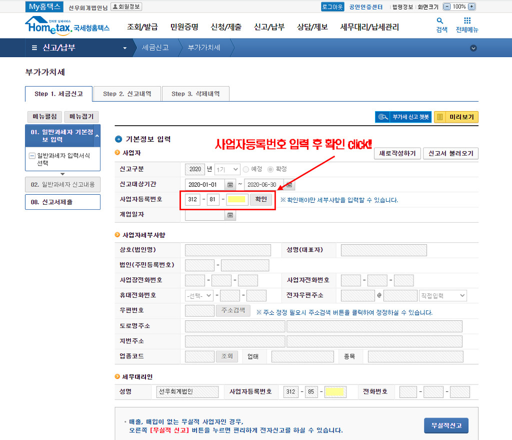This screenshot has height=440, width=512.
Task: Open the 신고/납부 top menu
Action: point(269,27)
